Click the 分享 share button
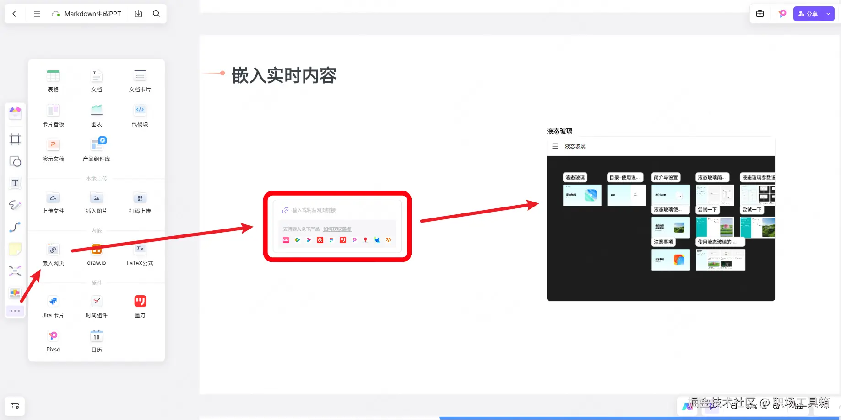Screen dimensions: 841x420 coord(808,14)
